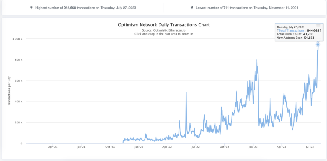Click the Transactions per Day axis title

point(9,91)
